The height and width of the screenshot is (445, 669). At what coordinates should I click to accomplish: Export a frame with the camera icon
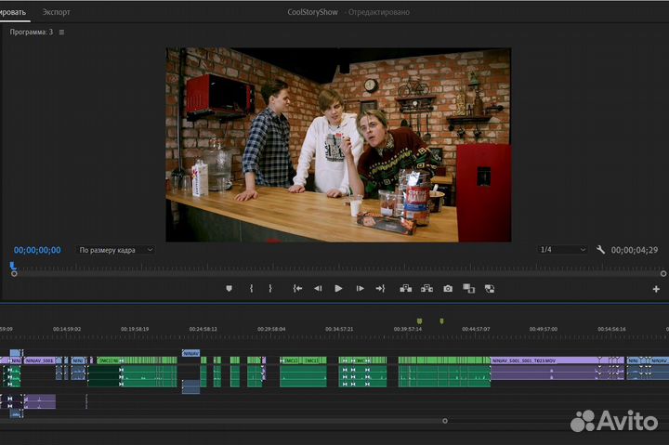448,289
